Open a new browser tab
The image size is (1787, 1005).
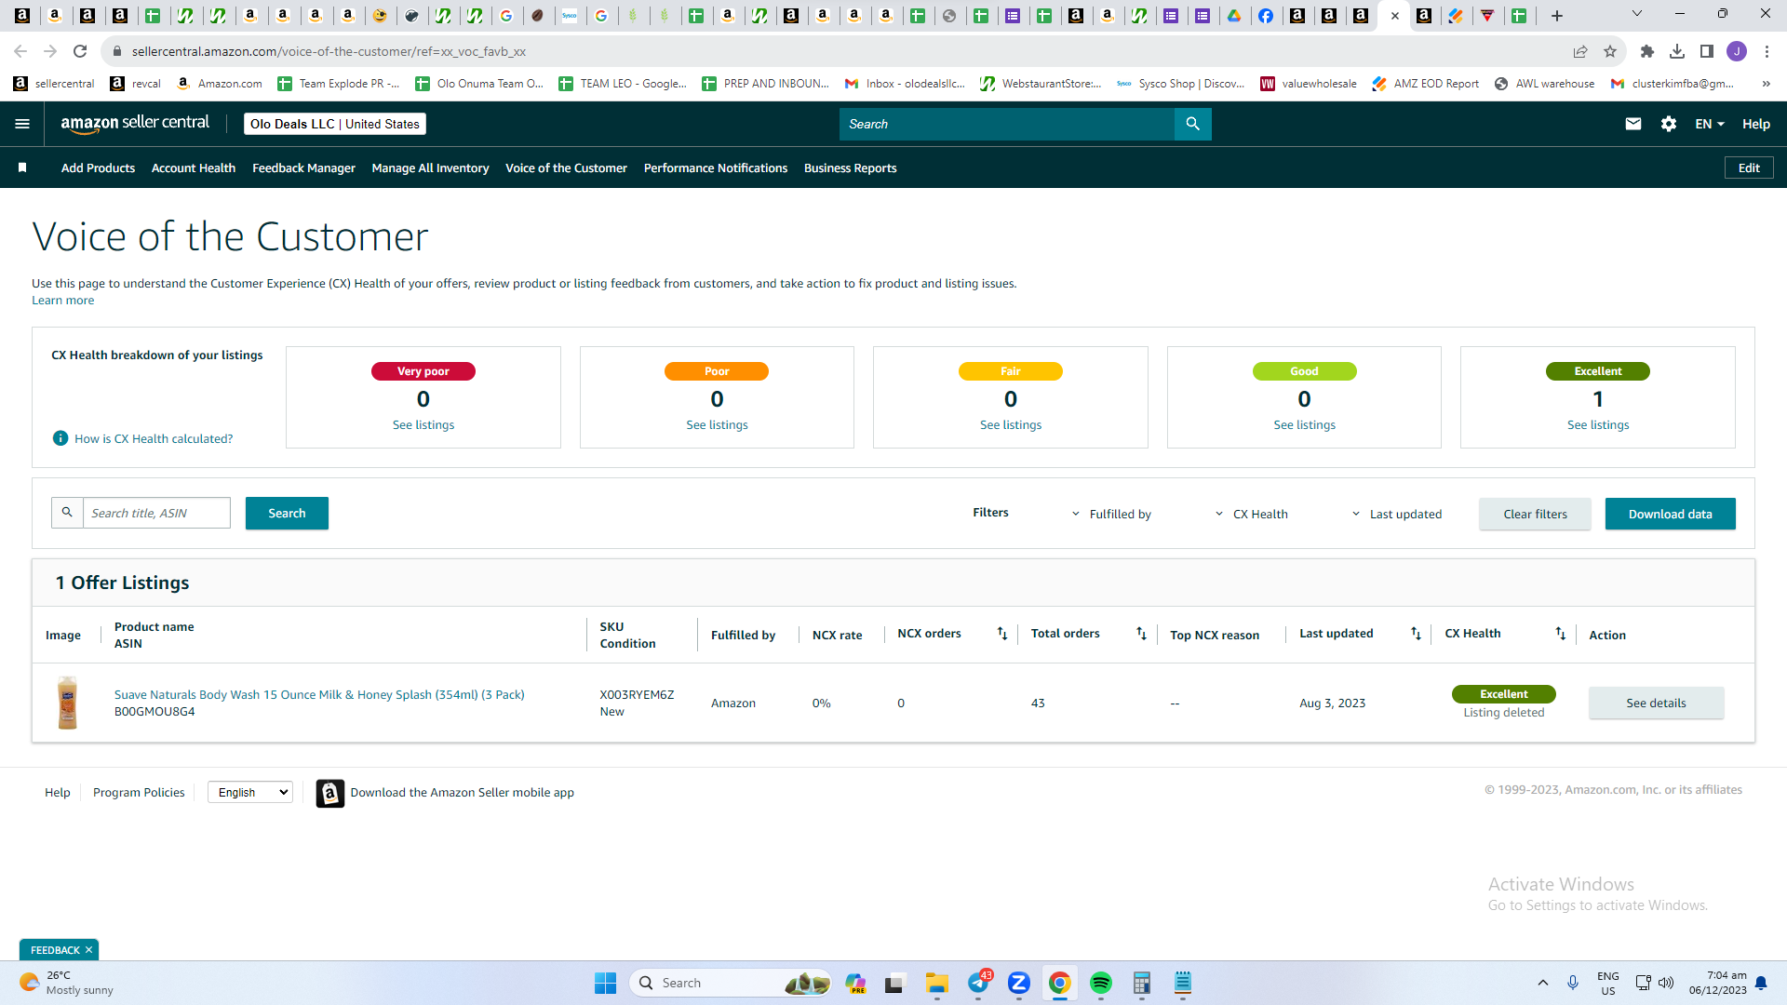(x=1557, y=15)
